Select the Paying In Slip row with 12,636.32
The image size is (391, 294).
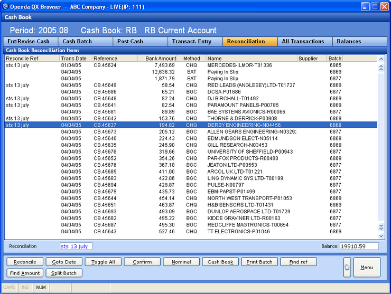coord(191,72)
